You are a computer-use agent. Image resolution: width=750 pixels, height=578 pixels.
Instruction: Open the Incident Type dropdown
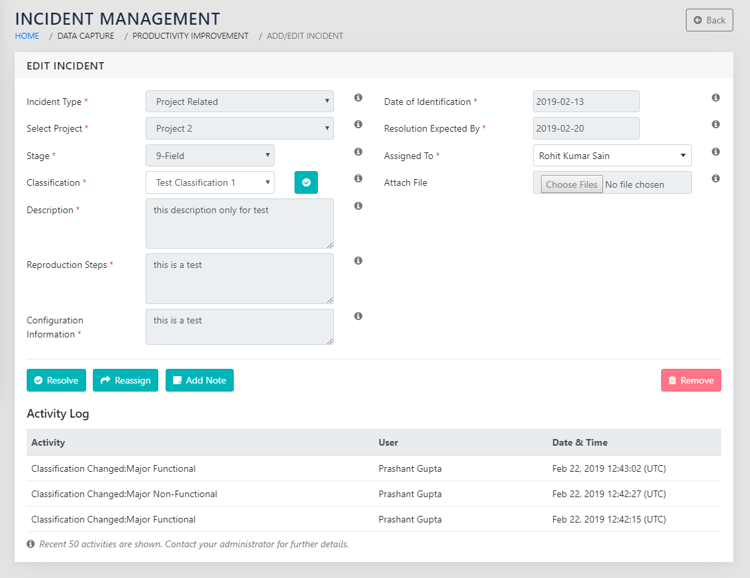pos(239,102)
